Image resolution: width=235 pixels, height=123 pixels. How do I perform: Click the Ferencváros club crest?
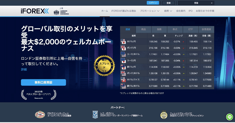(164, 115)
